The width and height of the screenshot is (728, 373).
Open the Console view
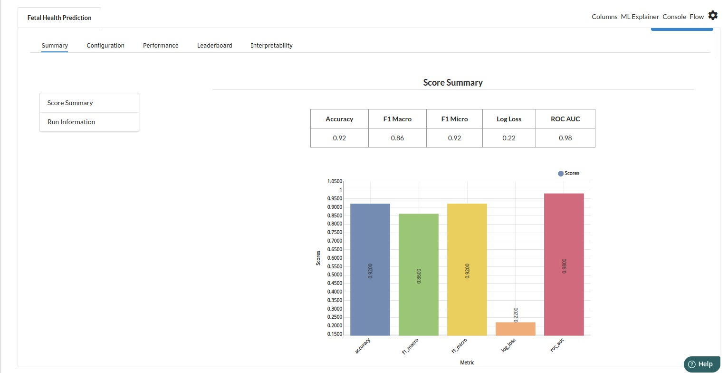point(674,17)
